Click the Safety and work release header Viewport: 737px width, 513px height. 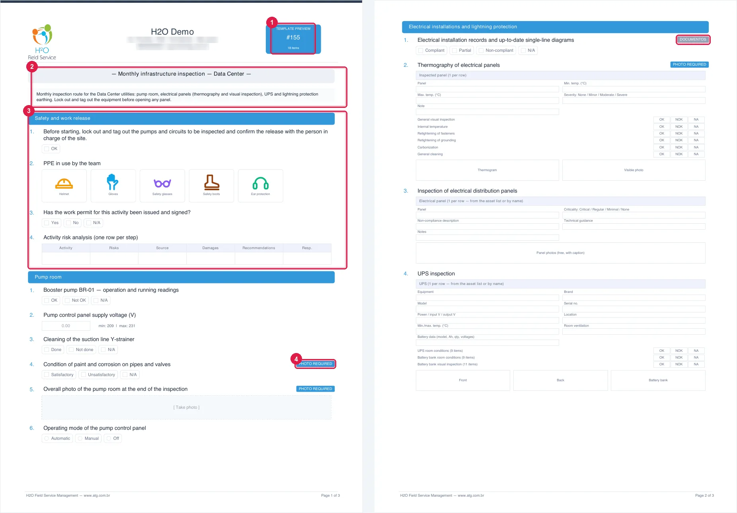[x=181, y=118]
